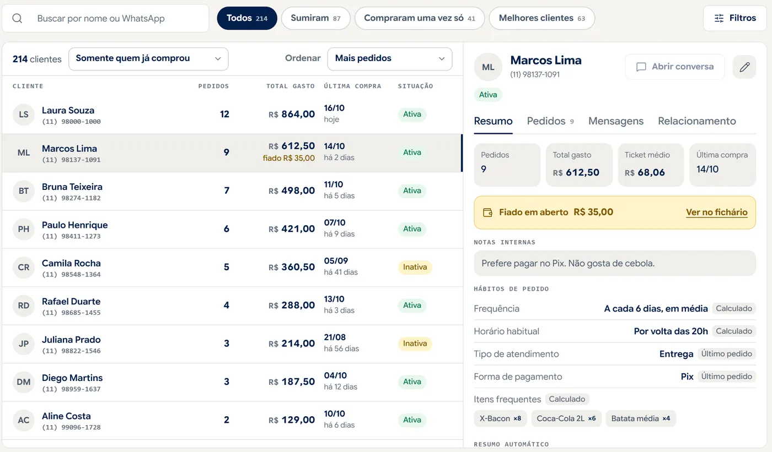Switch to the Resumo tab
Viewport: 772px width, 452px height.
(494, 121)
